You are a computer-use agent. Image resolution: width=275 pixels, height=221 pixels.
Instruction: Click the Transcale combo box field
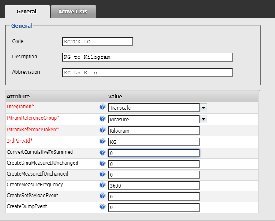154,108
